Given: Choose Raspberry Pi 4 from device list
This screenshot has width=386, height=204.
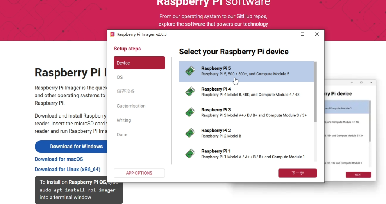Looking at the screenshot, I should coord(246,92).
